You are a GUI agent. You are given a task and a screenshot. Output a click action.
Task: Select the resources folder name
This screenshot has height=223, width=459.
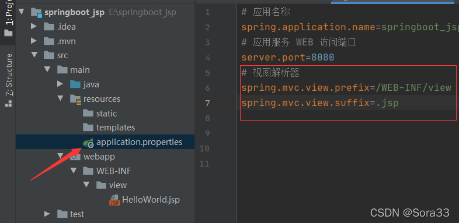[x=102, y=98]
